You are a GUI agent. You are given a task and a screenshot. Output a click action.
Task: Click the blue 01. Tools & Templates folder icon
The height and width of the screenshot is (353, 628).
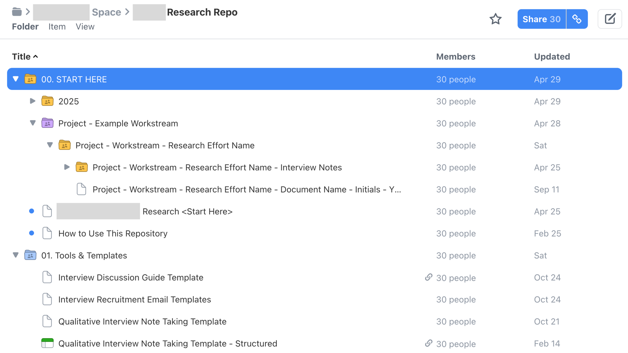click(x=30, y=255)
